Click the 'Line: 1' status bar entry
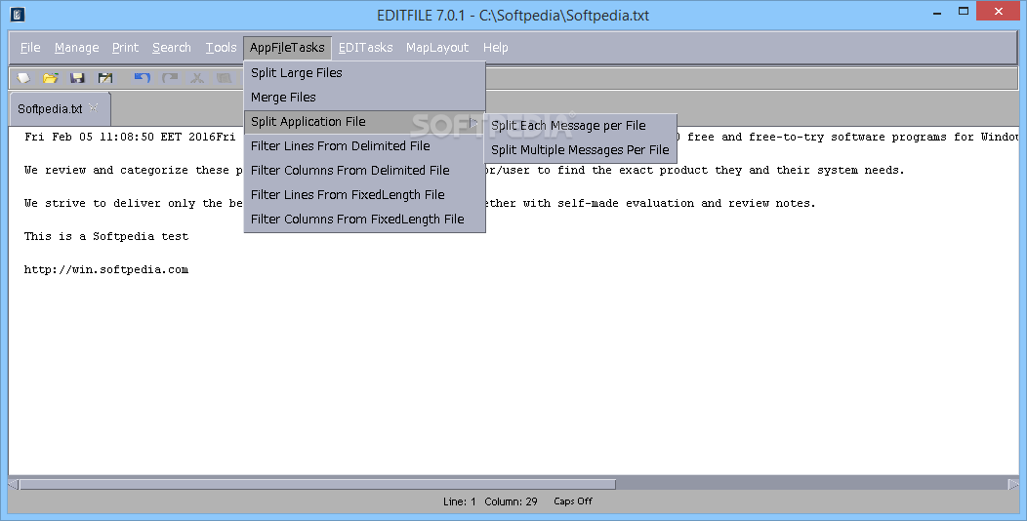This screenshot has width=1027, height=521. 459,501
